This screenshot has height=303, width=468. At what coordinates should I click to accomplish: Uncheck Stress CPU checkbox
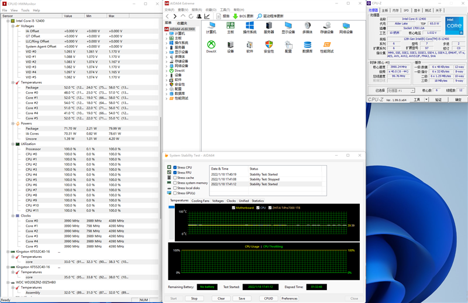[175, 167]
